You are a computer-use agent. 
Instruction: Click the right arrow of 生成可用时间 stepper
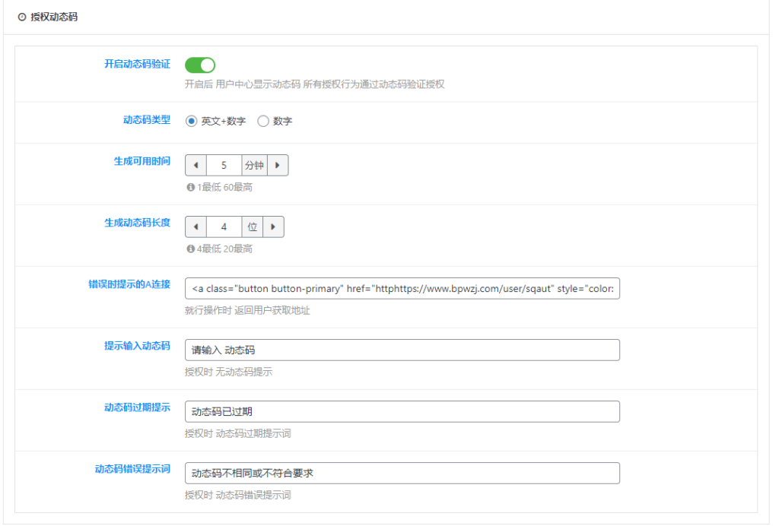pos(278,165)
